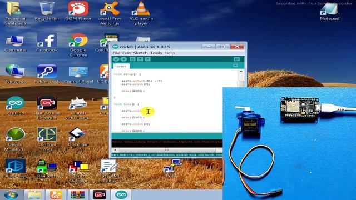The image size is (356, 200).
Task: Open the Realterm desktop shortcut
Action: (x=47, y=169)
